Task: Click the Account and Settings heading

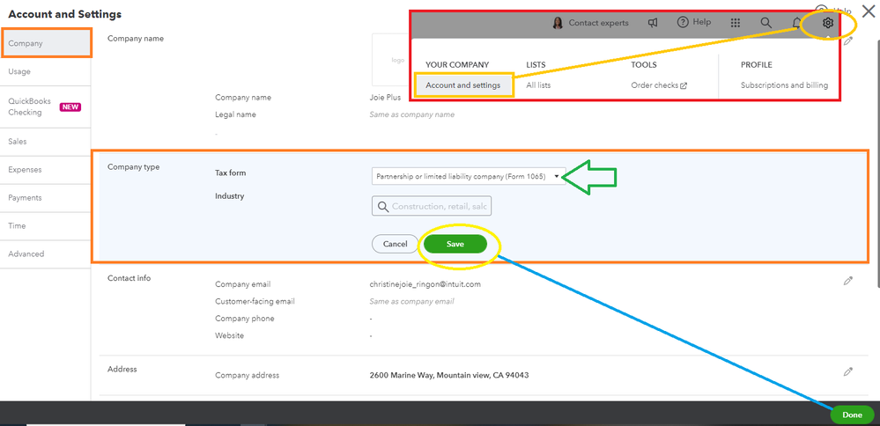Action: [x=64, y=15]
